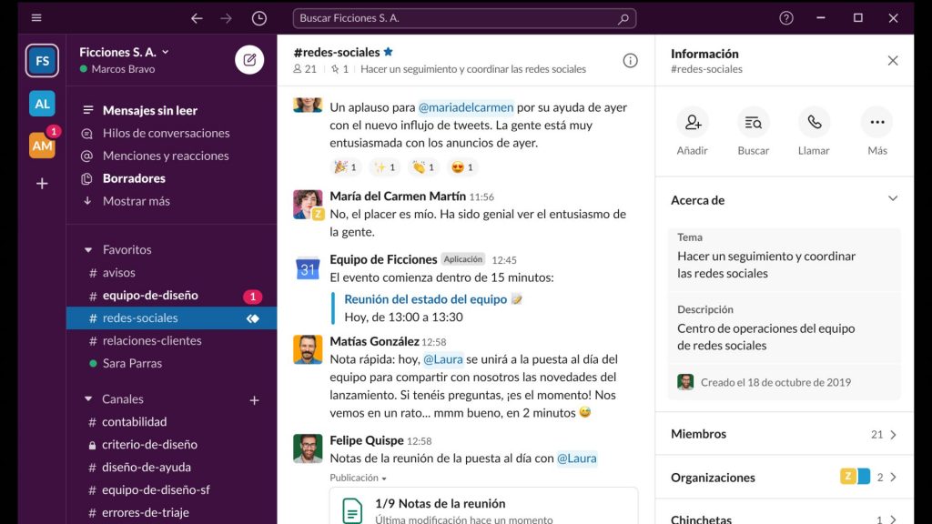Screen dimensions: 932x524
Task: Switch to the AL workspace
Action: (x=42, y=104)
